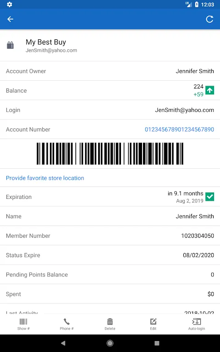This screenshot has width=220, height=352.
Task: Tap the Status Expire row
Action: pos(110,255)
